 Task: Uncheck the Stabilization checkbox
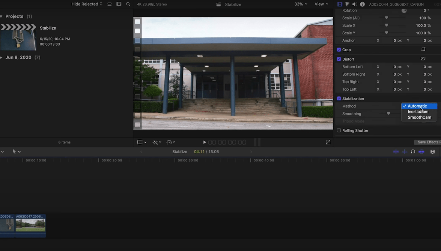point(339,98)
